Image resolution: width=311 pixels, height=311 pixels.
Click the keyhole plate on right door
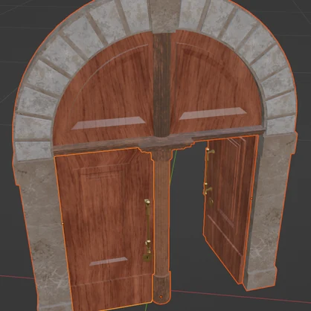point(211,202)
